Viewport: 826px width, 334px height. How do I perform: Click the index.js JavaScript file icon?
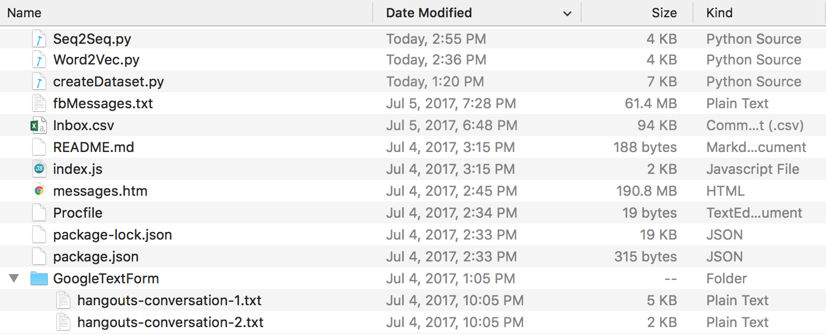pyautogui.click(x=39, y=169)
